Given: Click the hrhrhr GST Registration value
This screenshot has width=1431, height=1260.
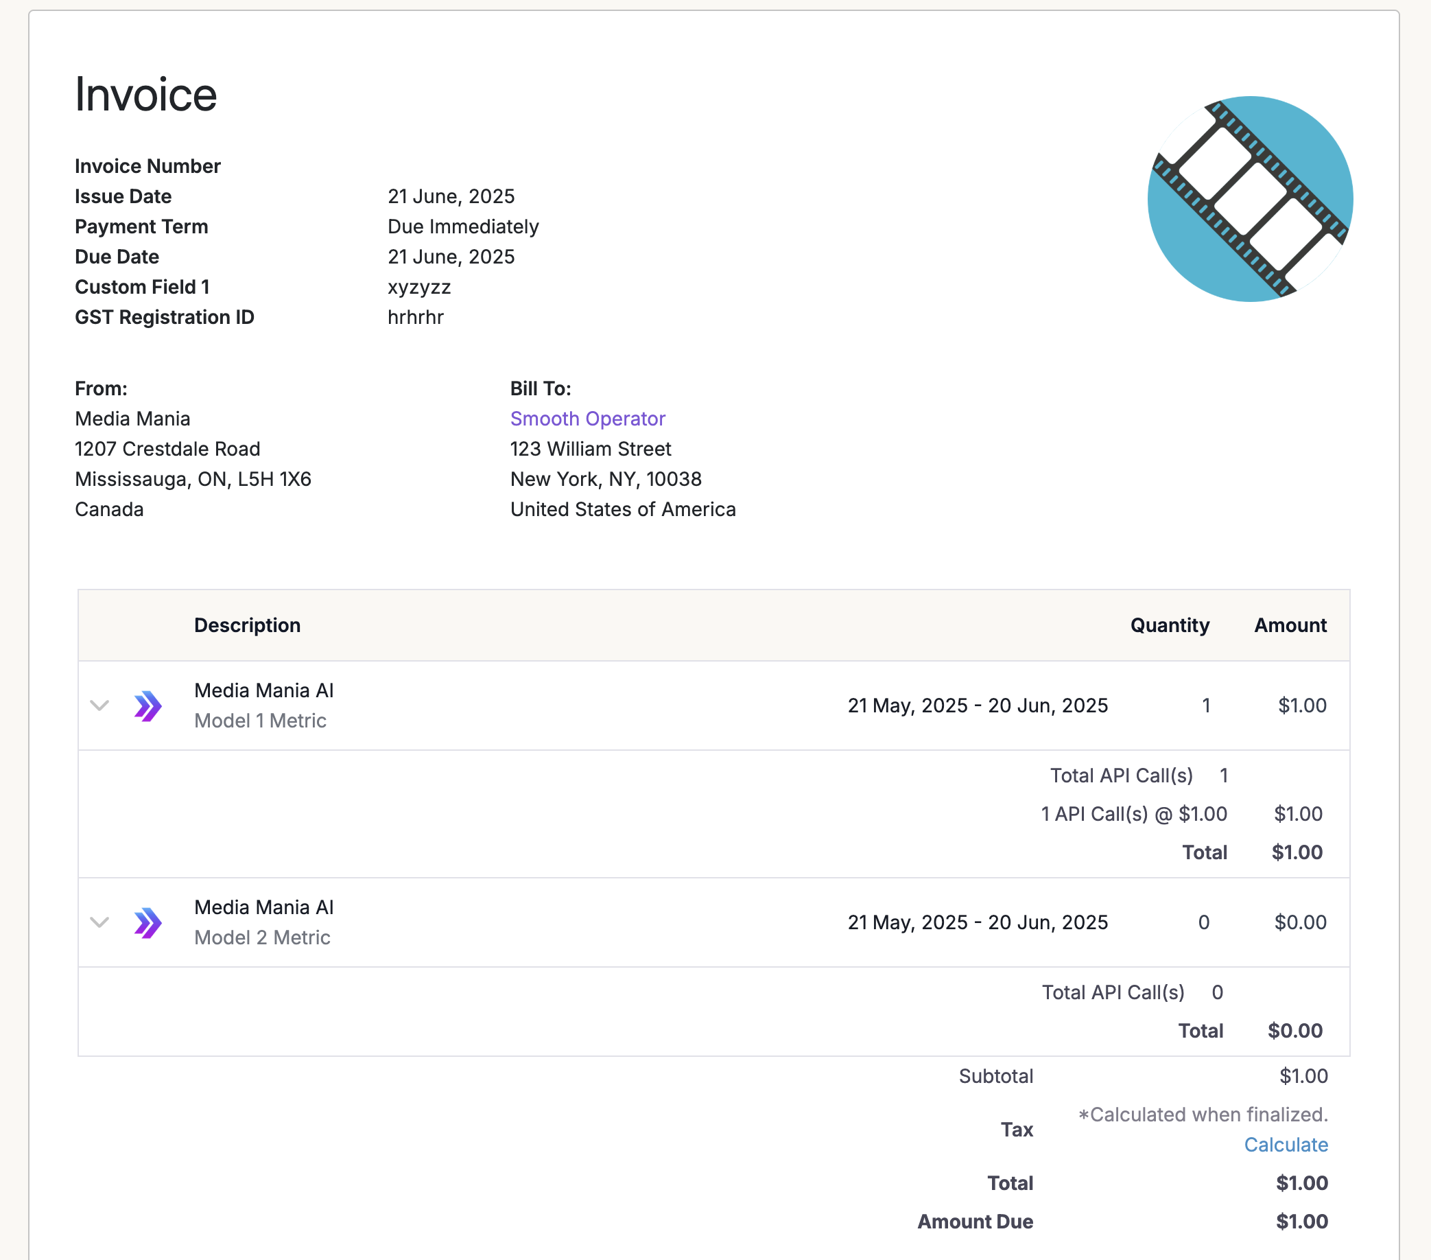Looking at the screenshot, I should coord(415,317).
